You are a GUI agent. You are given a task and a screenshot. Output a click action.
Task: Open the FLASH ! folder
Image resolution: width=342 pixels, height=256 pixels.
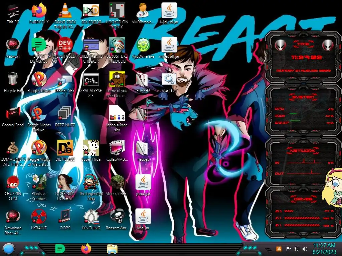tap(143, 83)
